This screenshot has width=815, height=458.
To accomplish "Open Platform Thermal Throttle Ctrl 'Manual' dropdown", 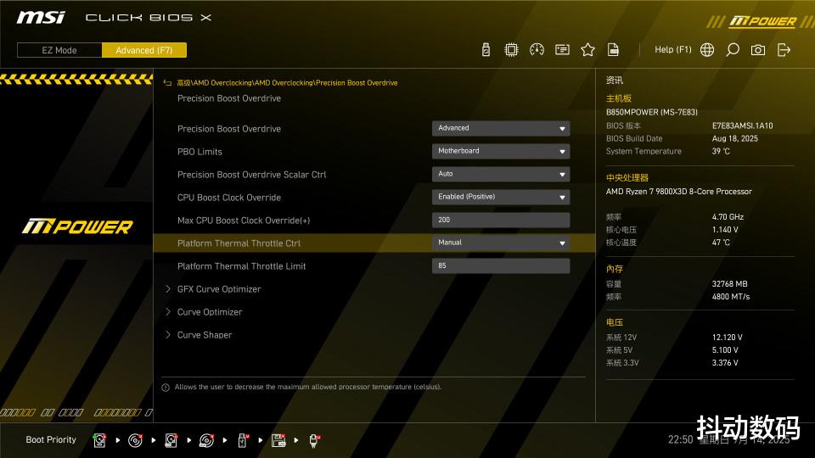I will [x=501, y=243].
